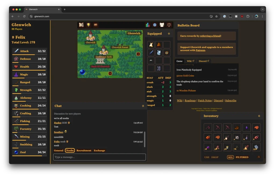Click the blue orb on the map
The height and width of the screenshot is (176, 275).
tap(82, 72)
